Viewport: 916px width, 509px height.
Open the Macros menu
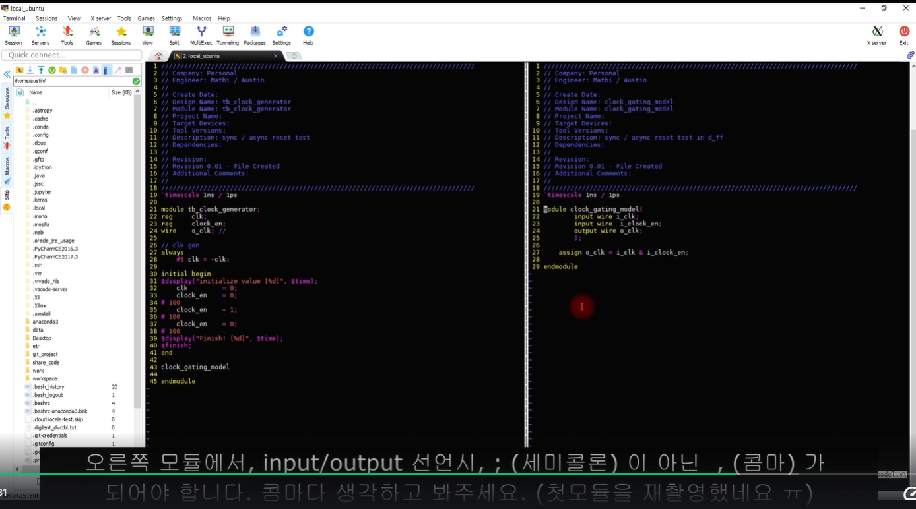pyautogui.click(x=201, y=18)
